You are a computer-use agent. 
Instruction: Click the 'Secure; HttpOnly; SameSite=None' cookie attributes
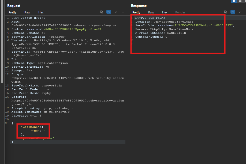click(164, 29)
